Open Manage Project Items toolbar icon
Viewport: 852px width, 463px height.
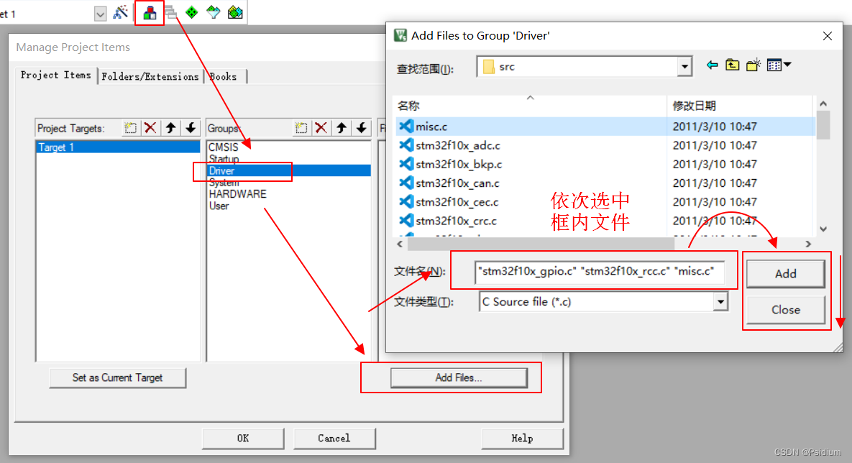pos(150,12)
